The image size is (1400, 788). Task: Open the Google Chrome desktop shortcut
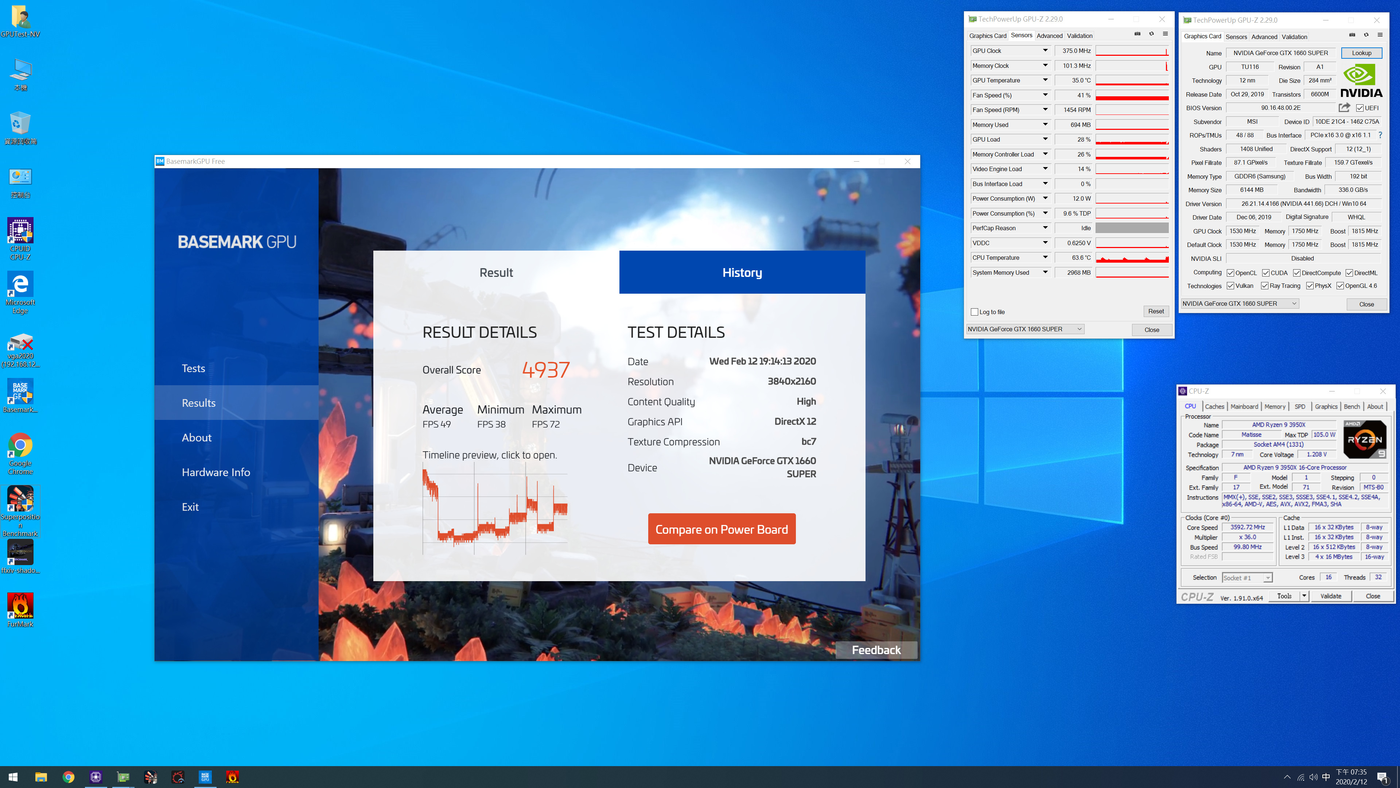coord(20,453)
